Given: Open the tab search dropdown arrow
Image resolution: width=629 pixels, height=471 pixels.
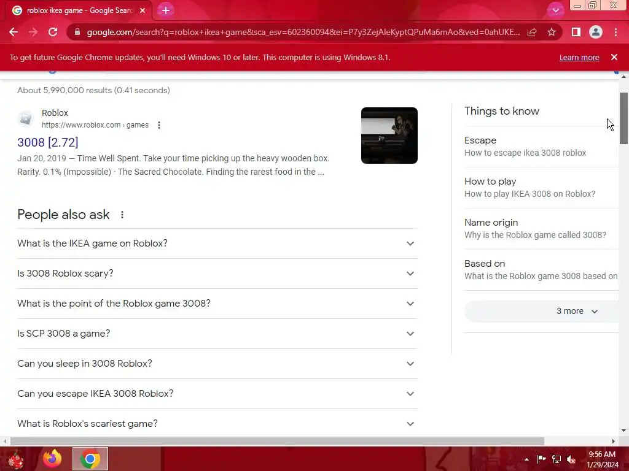Looking at the screenshot, I should [x=555, y=10].
